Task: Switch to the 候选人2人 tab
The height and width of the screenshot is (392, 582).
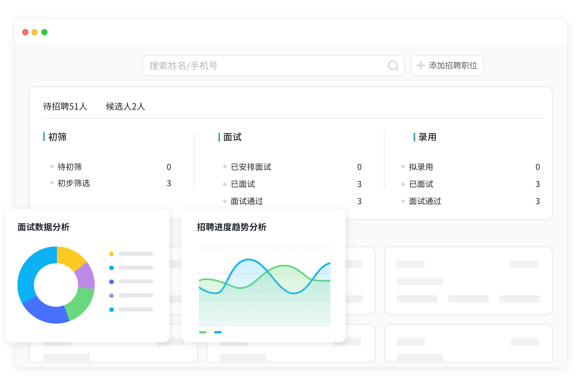Action: [x=125, y=106]
